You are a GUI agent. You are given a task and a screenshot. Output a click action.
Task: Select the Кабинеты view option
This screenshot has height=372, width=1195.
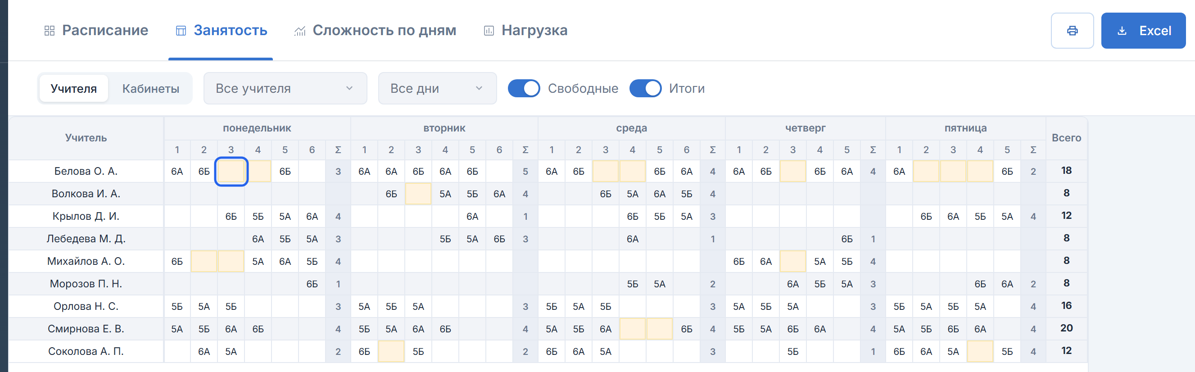151,88
